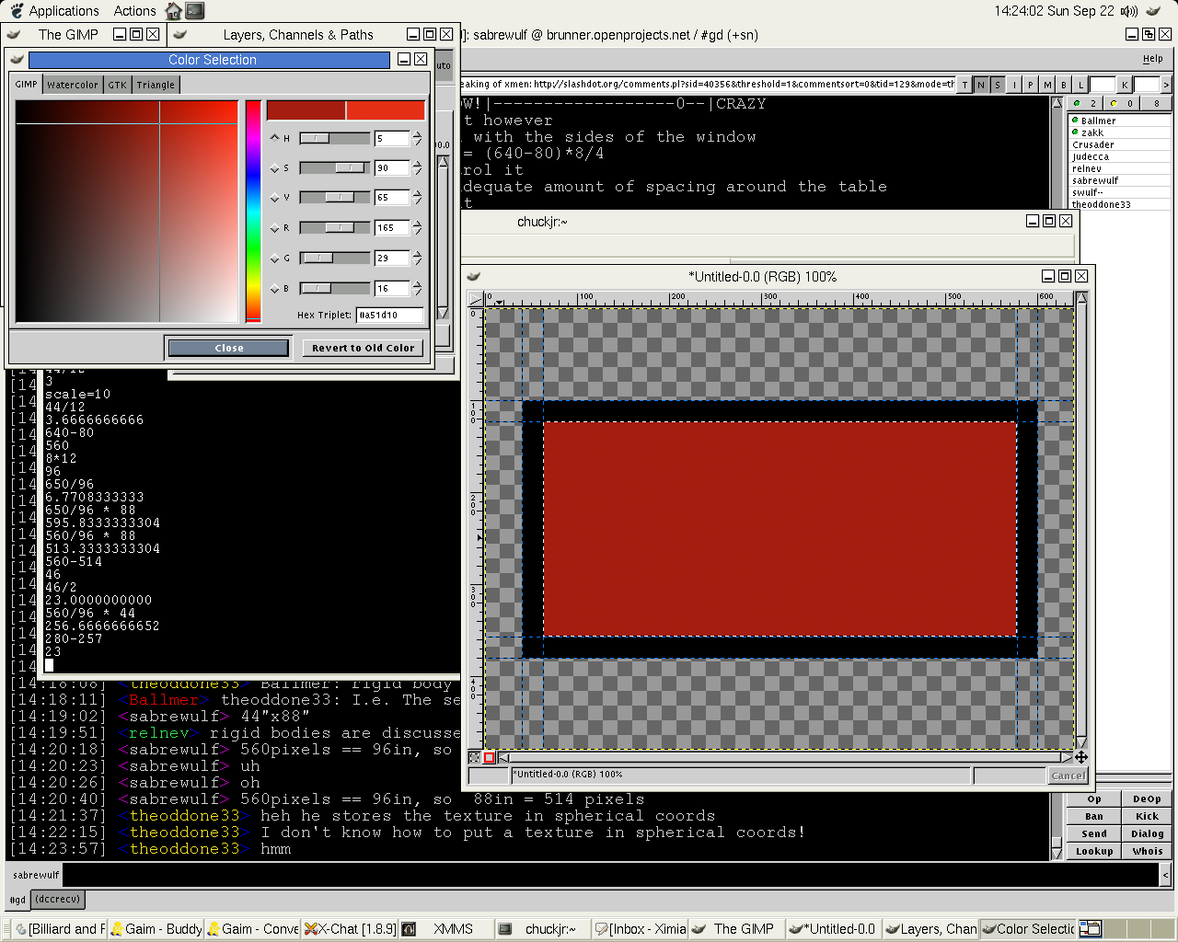Click the volume speaker icon in system tray
This screenshot has width=1178, height=942.
pyautogui.click(x=1129, y=11)
